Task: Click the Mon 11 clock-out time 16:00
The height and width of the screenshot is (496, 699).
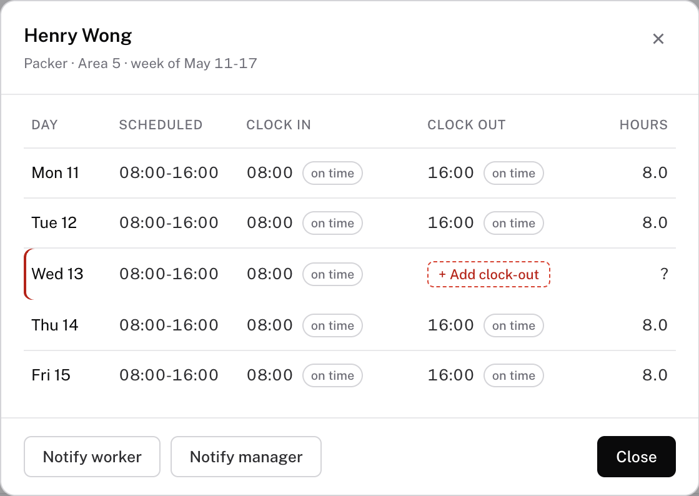Action: (450, 173)
